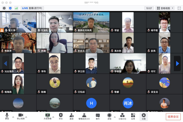The image size is (183, 122).
Task: Open the share screen tool
Action: click(x=48, y=116)
